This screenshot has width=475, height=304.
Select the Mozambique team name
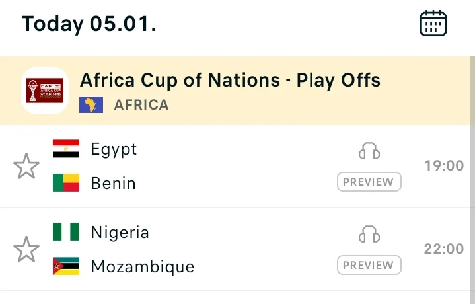[x=143, y=266]
